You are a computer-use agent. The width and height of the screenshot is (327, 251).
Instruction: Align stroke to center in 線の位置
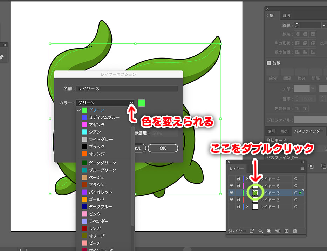(x=298, y=52)
